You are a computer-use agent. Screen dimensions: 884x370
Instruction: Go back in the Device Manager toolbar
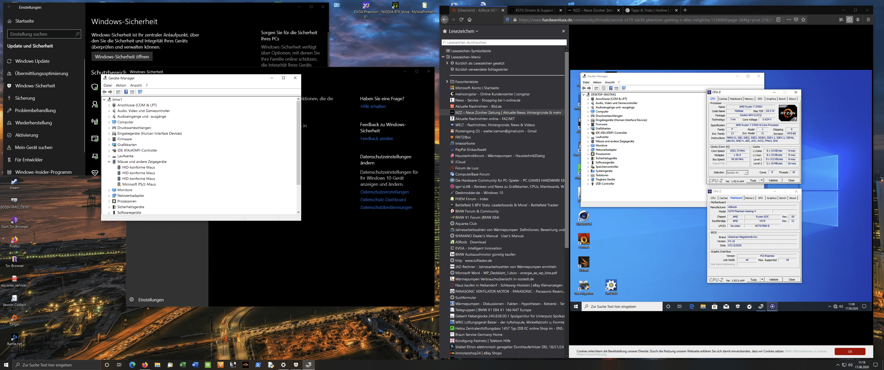(x=104, y=92)
